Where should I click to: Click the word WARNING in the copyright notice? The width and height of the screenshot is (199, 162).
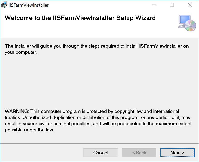(x=17, y=111)
